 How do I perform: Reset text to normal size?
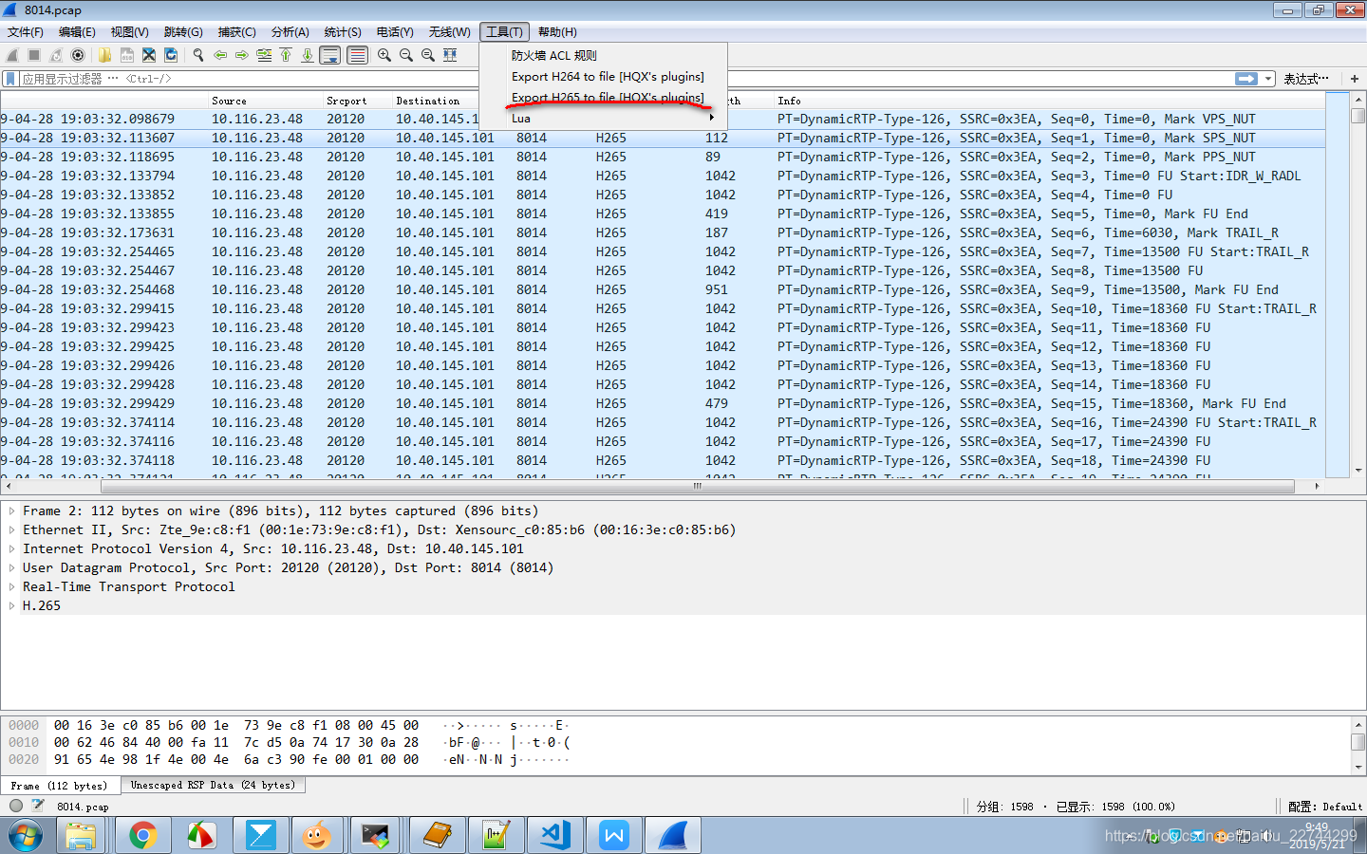coord(428,55)
